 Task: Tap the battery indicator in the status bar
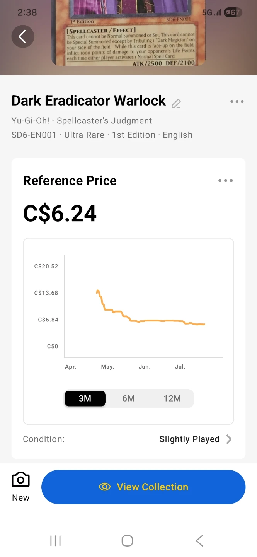(x=233, y=12)
